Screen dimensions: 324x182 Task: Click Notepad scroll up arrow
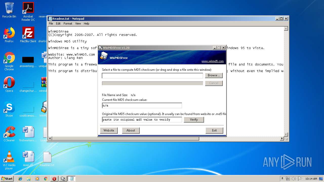pos(286,29)
